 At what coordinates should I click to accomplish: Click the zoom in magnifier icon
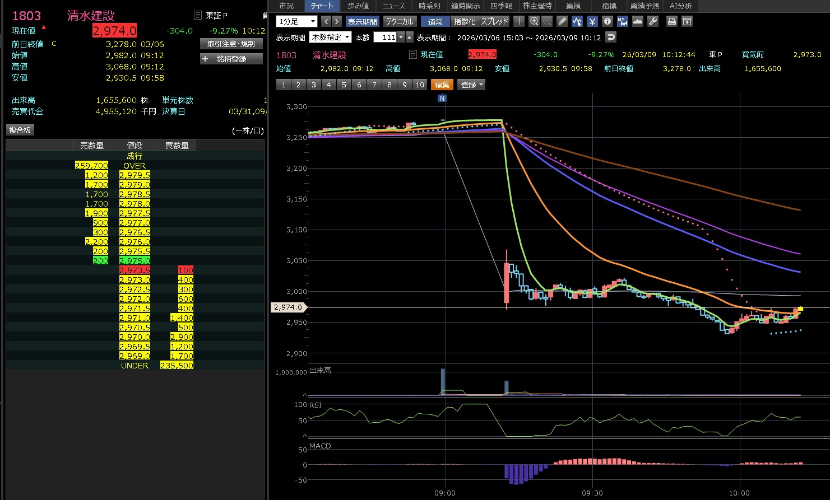click(x=534, y=21)
